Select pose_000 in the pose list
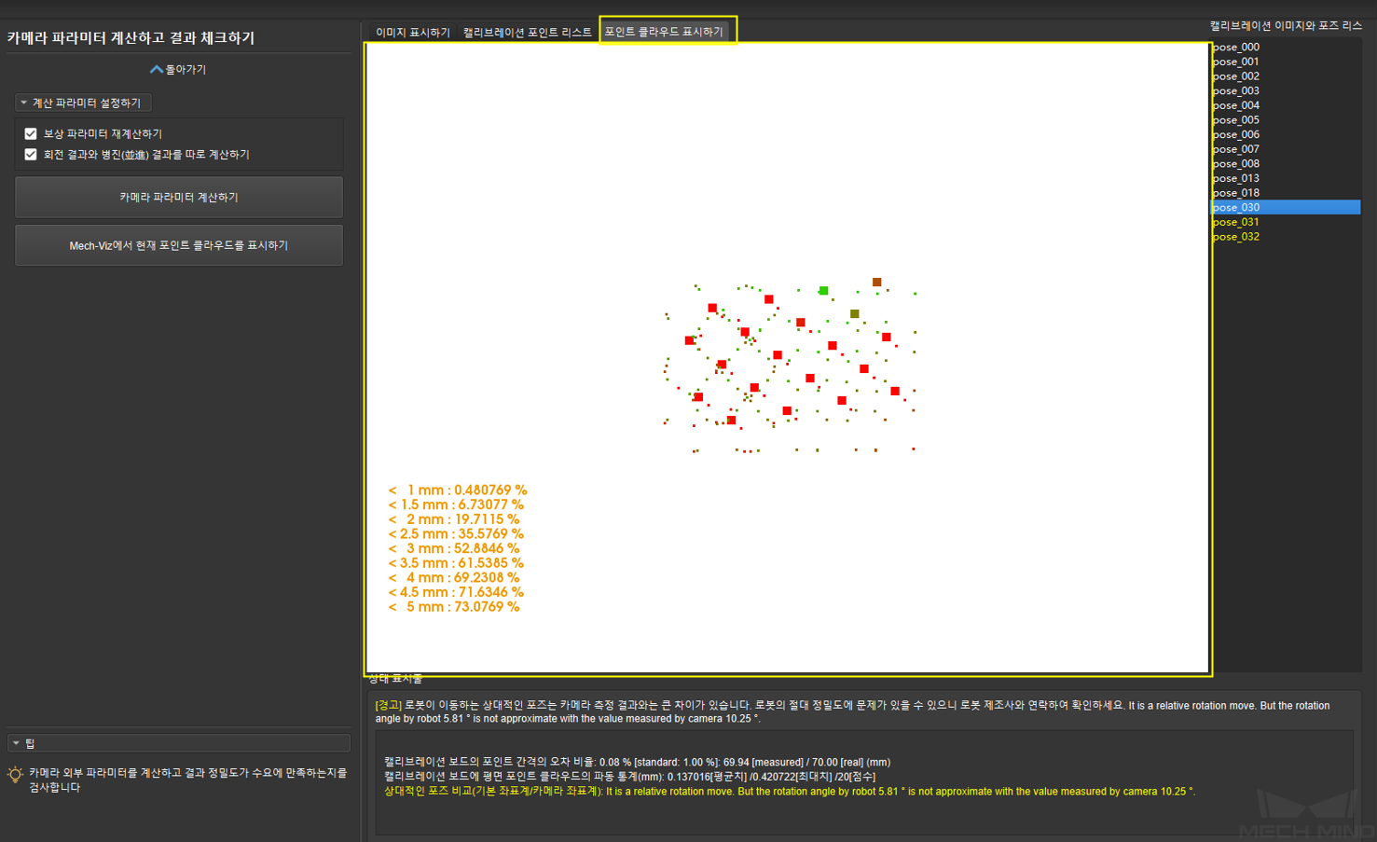 click(x=1286, y=47)
